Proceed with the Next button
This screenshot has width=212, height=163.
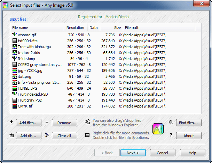pyautogui.click(x=133, y=153)
